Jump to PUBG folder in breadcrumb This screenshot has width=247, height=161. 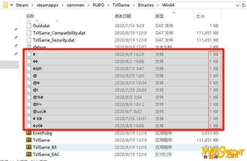click(x=98, y=5)
